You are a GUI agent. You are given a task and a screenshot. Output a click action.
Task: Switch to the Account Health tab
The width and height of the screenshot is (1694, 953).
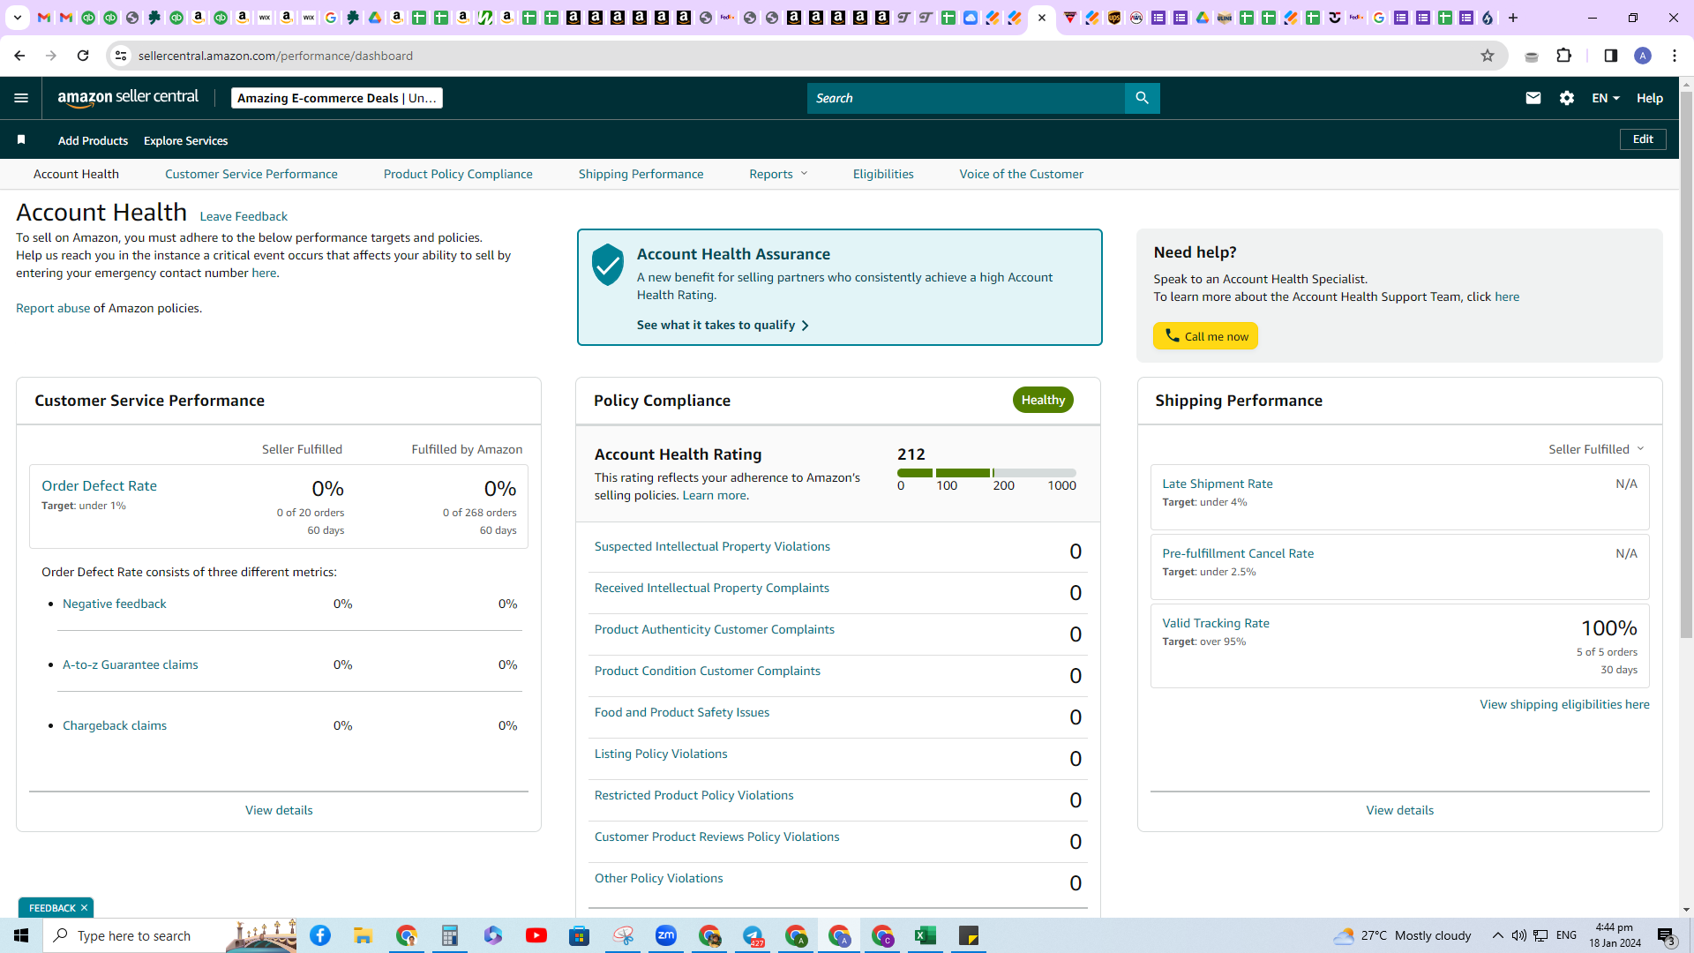[x=76, y=174]
